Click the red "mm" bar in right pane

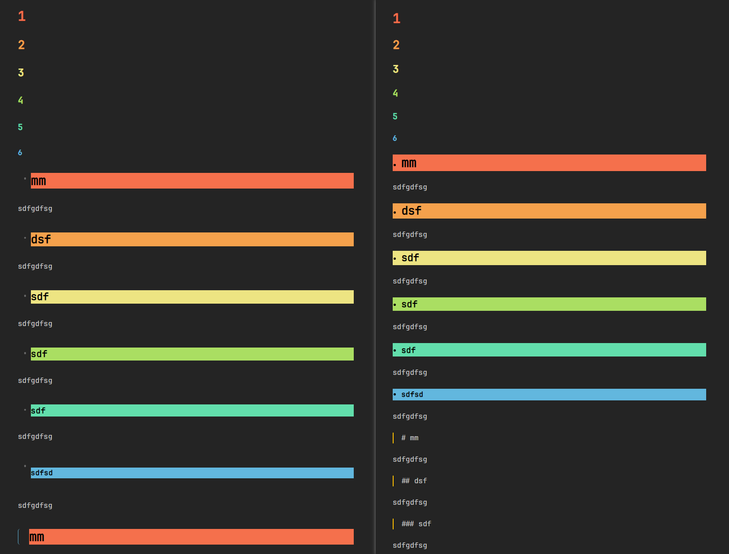[549, 163]
